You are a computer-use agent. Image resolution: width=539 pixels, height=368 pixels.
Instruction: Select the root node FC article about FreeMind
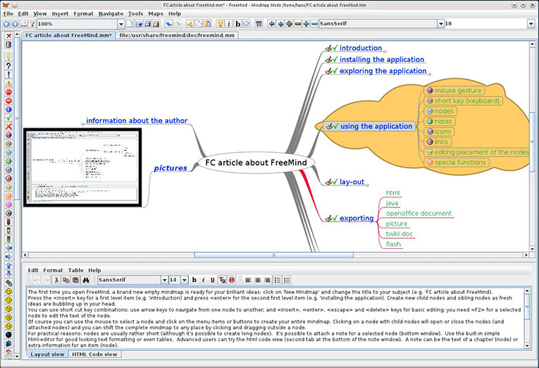[256, 163]
